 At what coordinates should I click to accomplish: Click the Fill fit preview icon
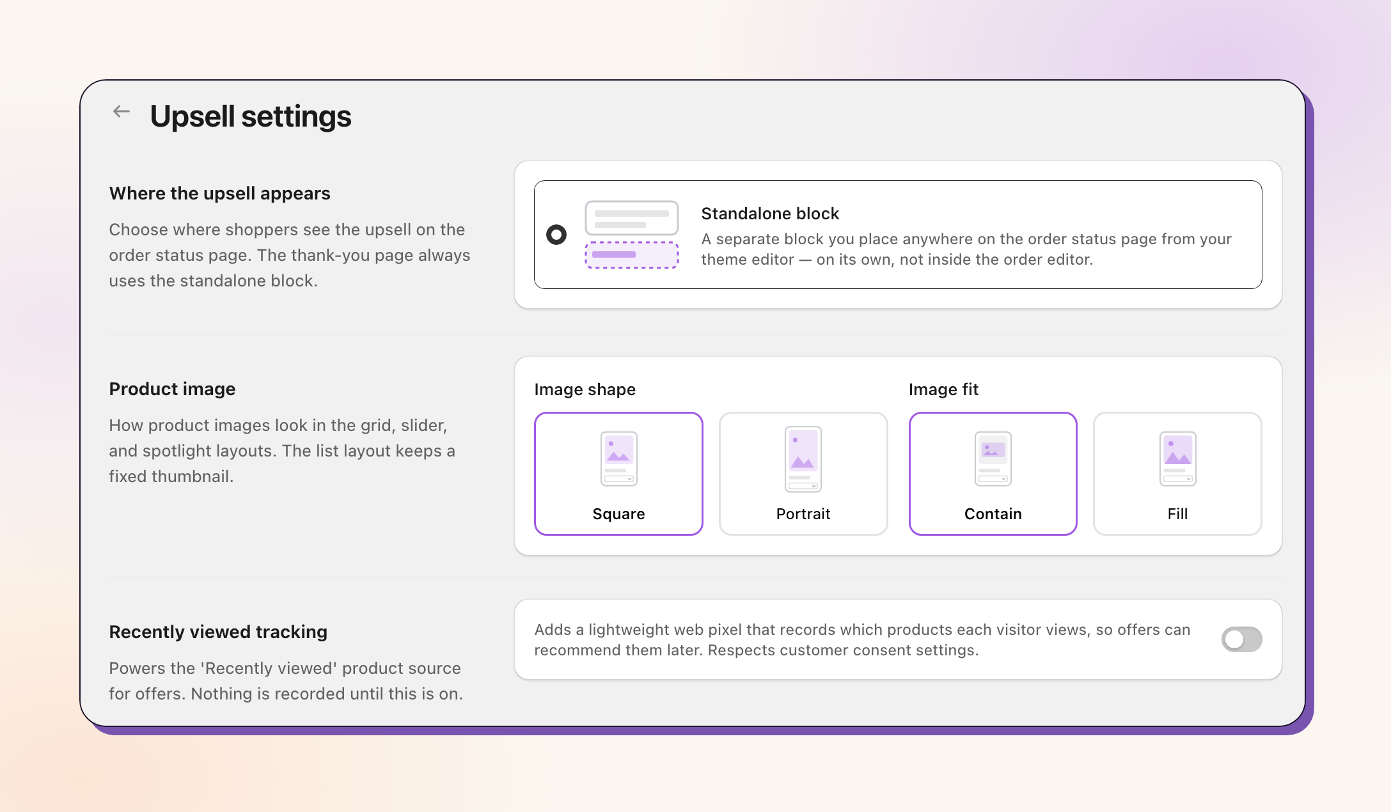pos(1177,459)
